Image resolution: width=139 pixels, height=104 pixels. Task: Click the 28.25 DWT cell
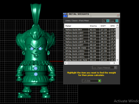[x=104, y=33]
